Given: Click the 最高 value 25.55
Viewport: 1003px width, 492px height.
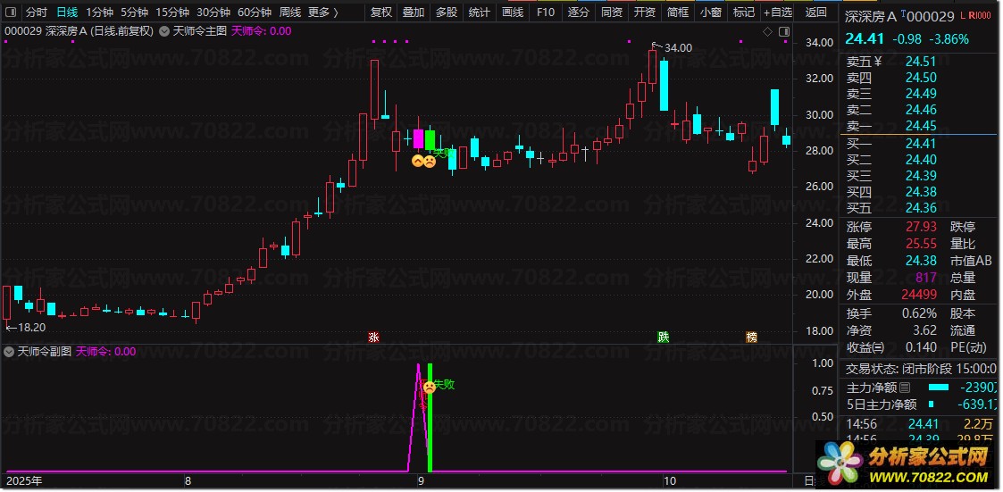Looking at the screenshot, I should coord(921,244).
